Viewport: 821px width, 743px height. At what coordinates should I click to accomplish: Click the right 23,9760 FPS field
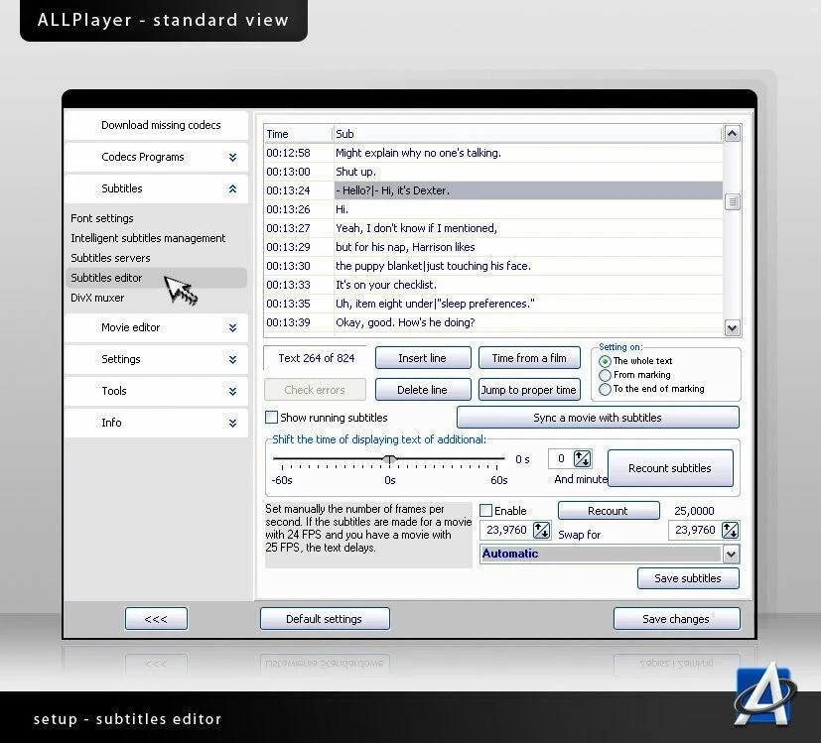695,530
